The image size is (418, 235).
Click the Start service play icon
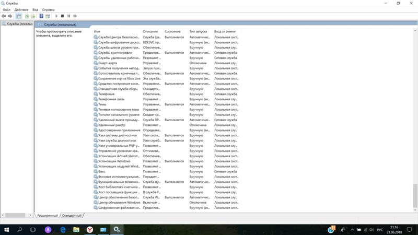tap(56, 16)
